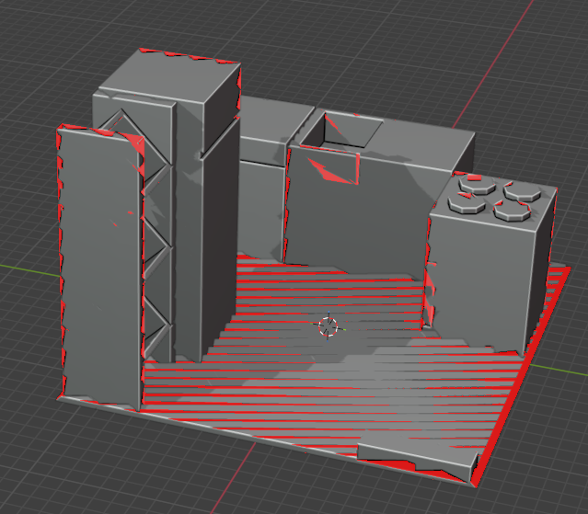Screen dimensions: 588x514
Task: Click the right side face of right block
Action: [x=543, y=267]
